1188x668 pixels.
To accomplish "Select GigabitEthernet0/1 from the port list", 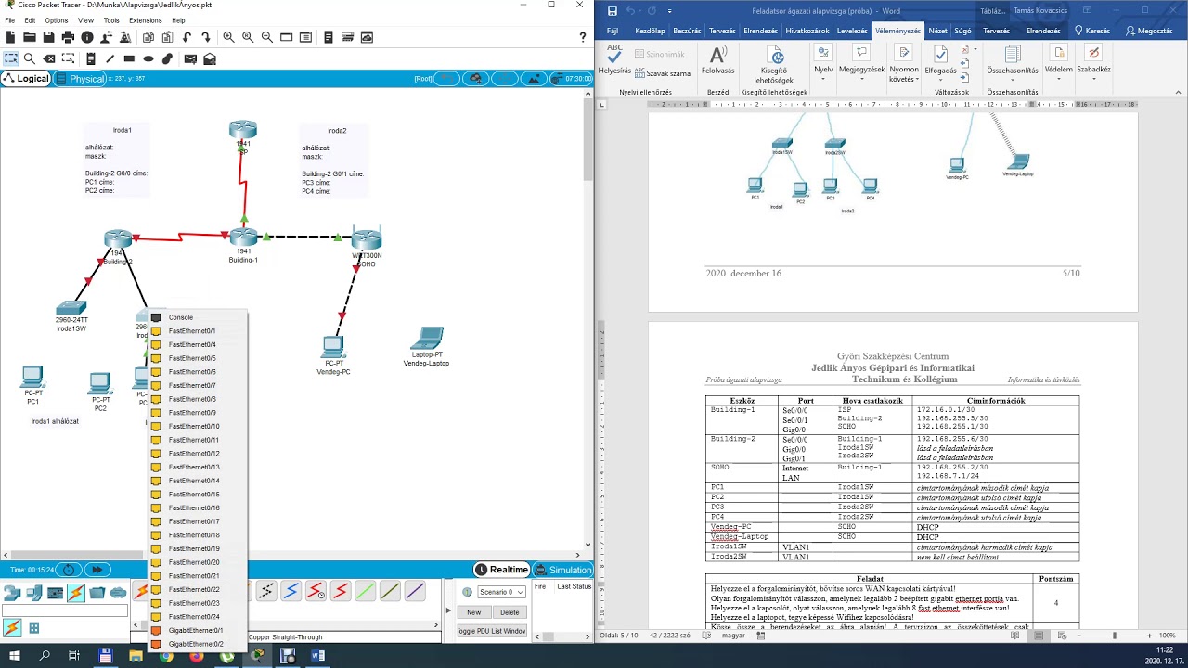I will (199, 630).
